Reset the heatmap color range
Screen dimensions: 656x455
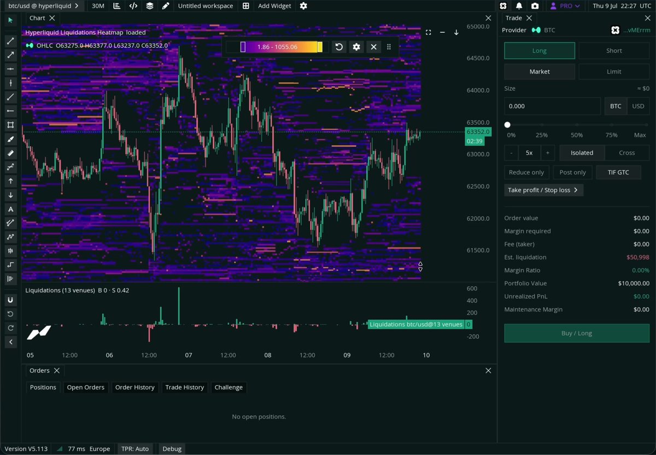[x=339, y=47]
